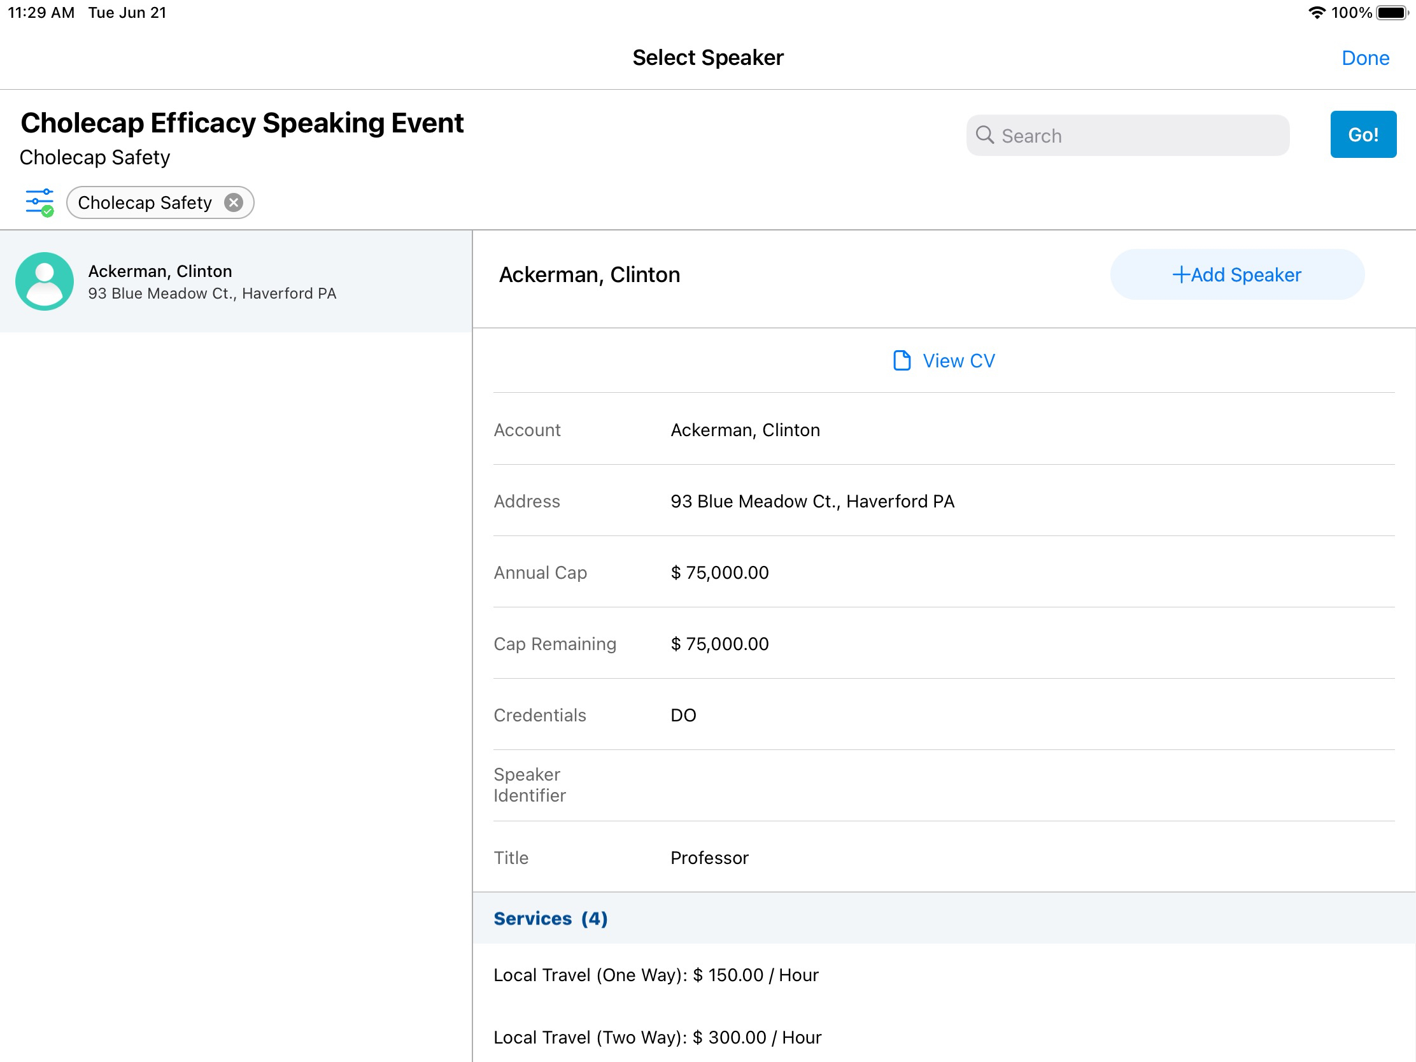
Task: Tap the battery status icon
Action: 1392,13
